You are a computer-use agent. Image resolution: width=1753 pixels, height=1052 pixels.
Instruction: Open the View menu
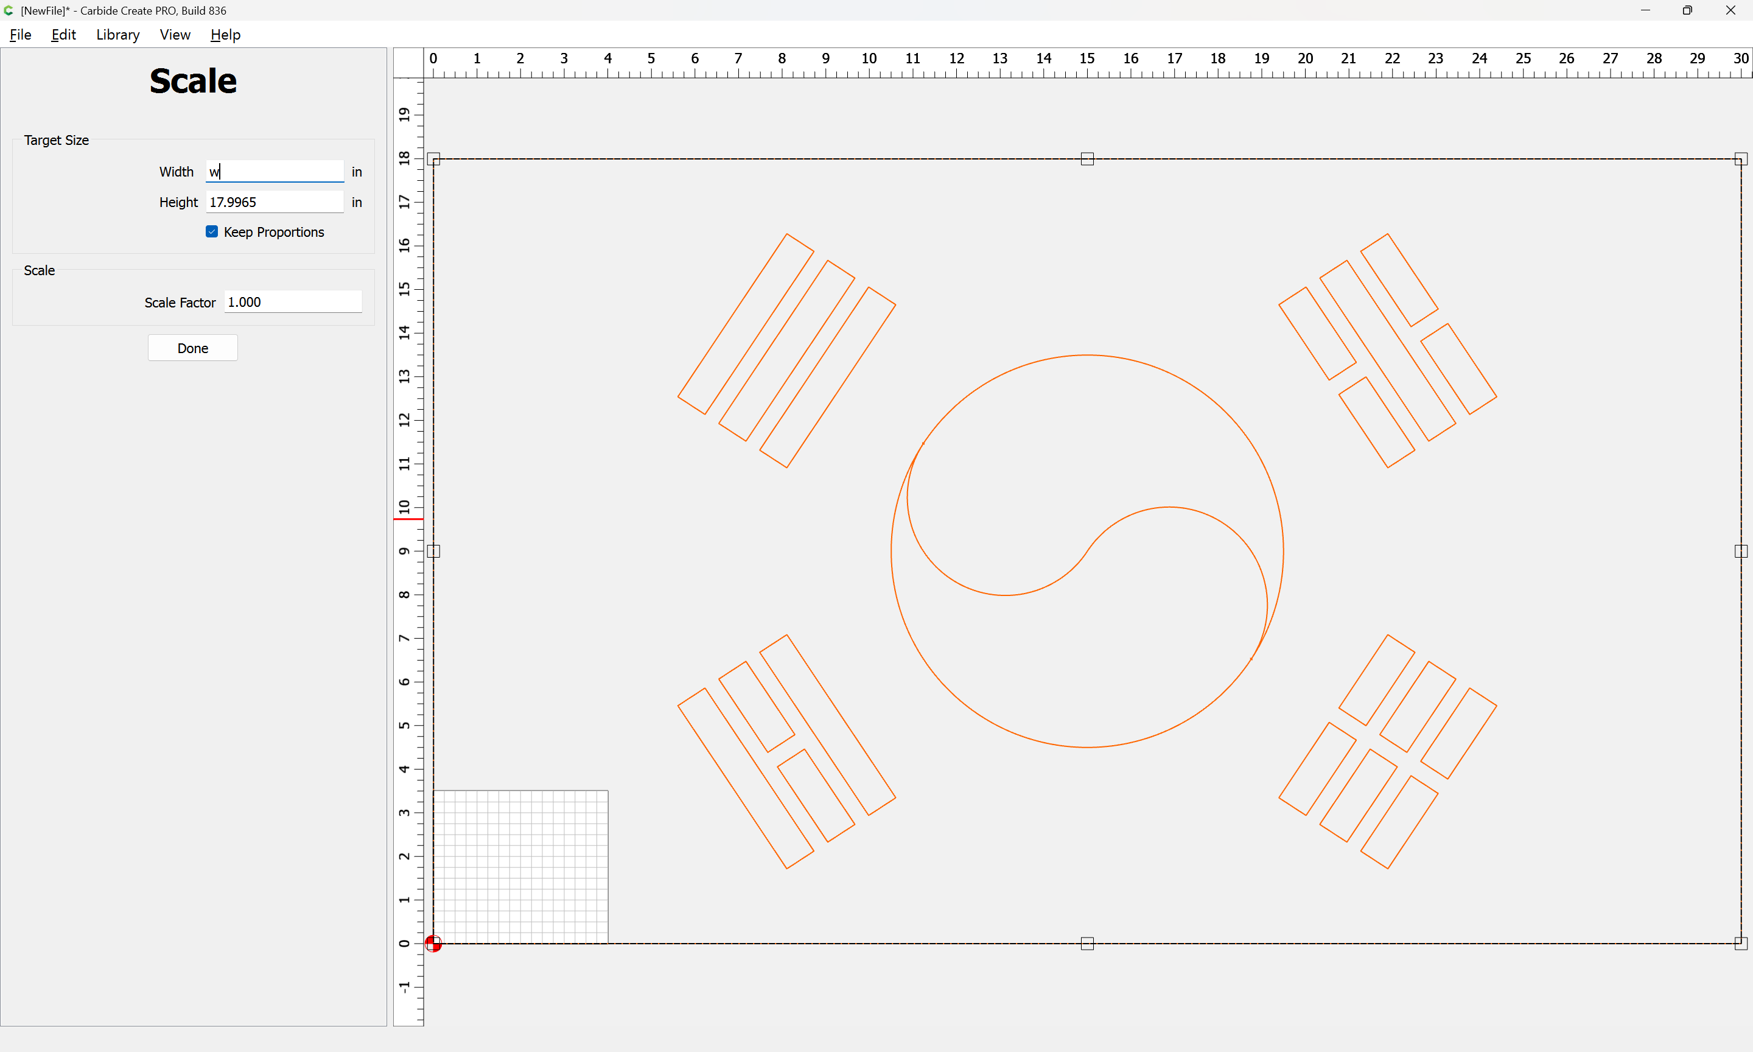coord(175,35)
